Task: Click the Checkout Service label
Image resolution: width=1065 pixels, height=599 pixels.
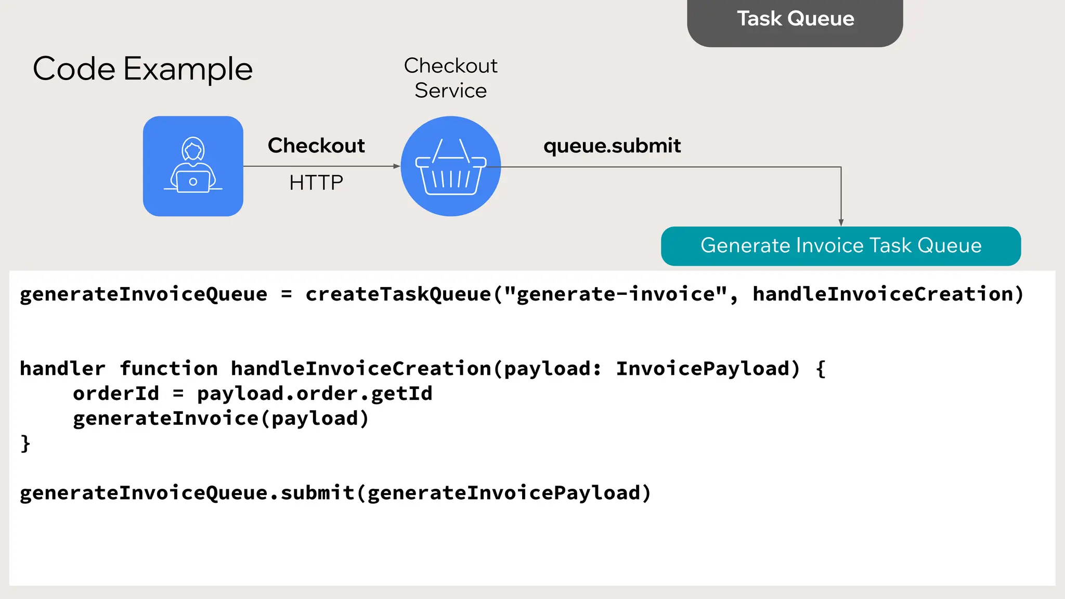Action: tap(450, 78)
